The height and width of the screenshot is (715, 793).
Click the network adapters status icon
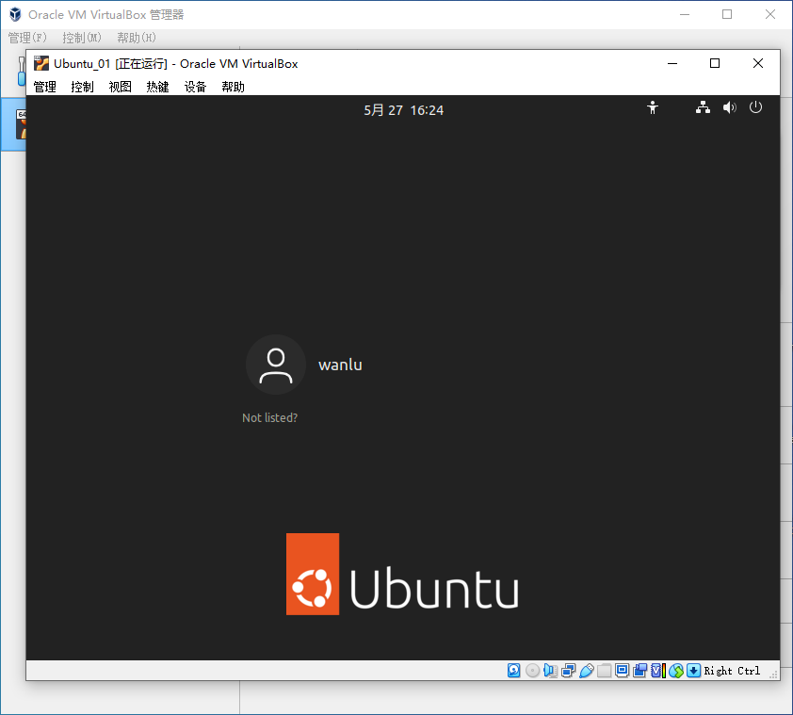coord(569,671)
